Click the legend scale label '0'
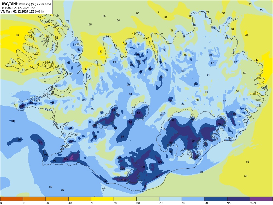 click(x=1, y=203)
